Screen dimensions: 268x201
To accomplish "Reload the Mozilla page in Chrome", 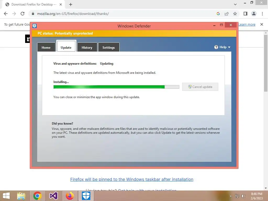I will [23, 14].
